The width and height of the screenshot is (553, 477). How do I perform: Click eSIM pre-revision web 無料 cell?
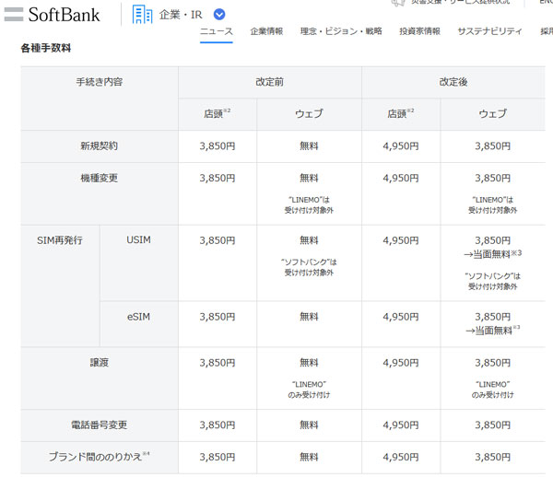point(309,317)
